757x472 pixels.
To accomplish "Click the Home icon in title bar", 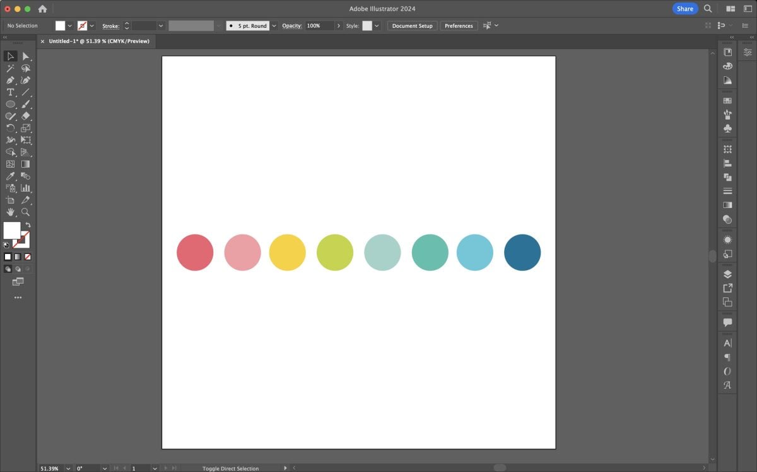I will (x=42, y=9).
